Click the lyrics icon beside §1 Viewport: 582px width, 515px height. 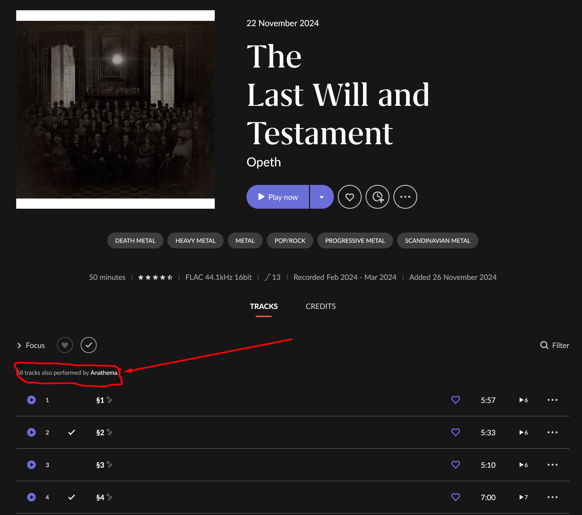[110, 400]
